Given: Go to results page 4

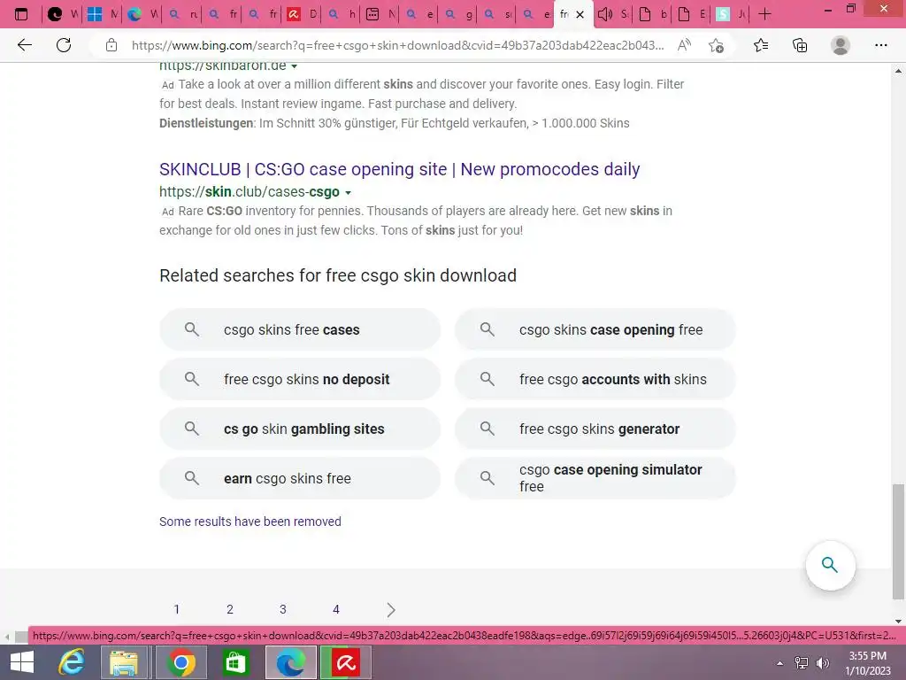Looking at the screenshot, I should pos(336,609).
